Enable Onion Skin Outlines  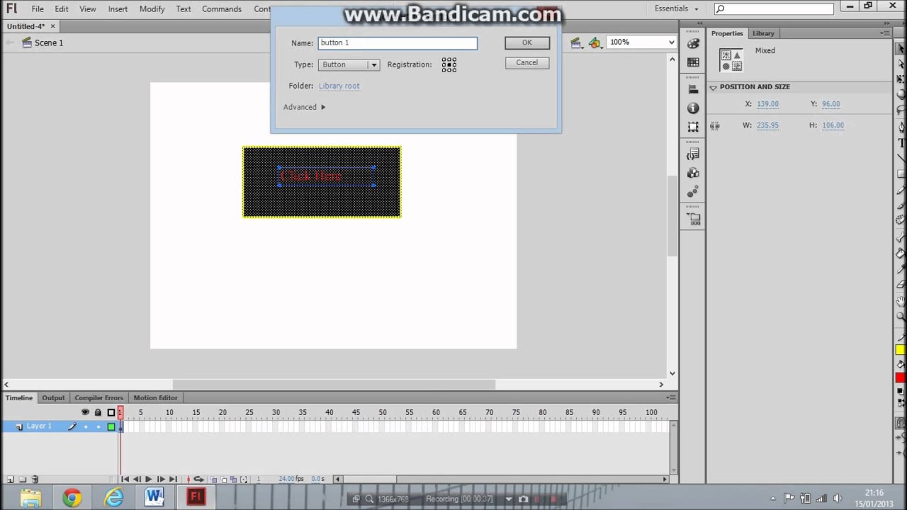pyautogui.click(x=224, y=480)
